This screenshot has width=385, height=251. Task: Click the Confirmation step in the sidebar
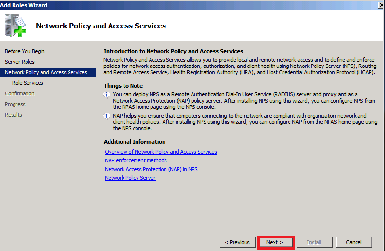[x=20, y=93]
